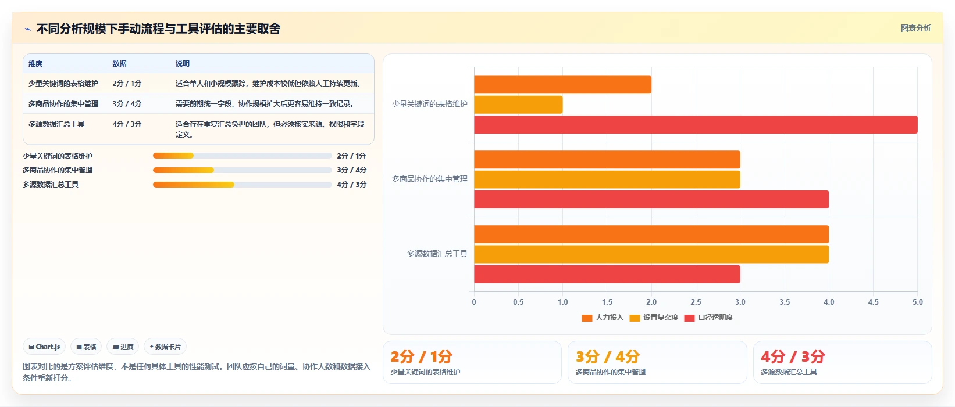This screenshot has height=407, width=955.
Task: Click the table value 4分 / 3分
Action: click(127, 124)
